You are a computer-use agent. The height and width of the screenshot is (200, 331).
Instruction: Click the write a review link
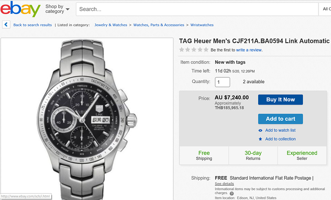click(249, 50)
